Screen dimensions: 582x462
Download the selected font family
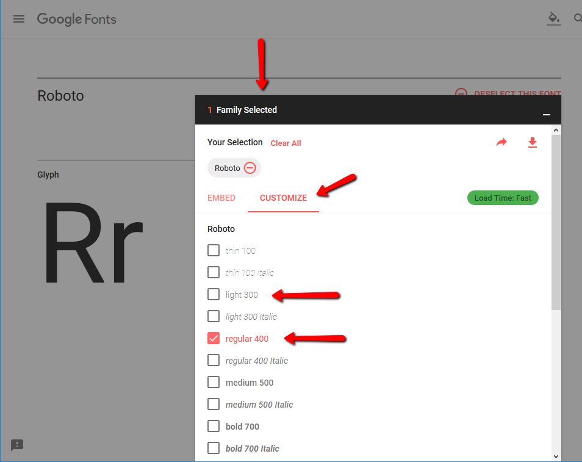coord(532,143)
